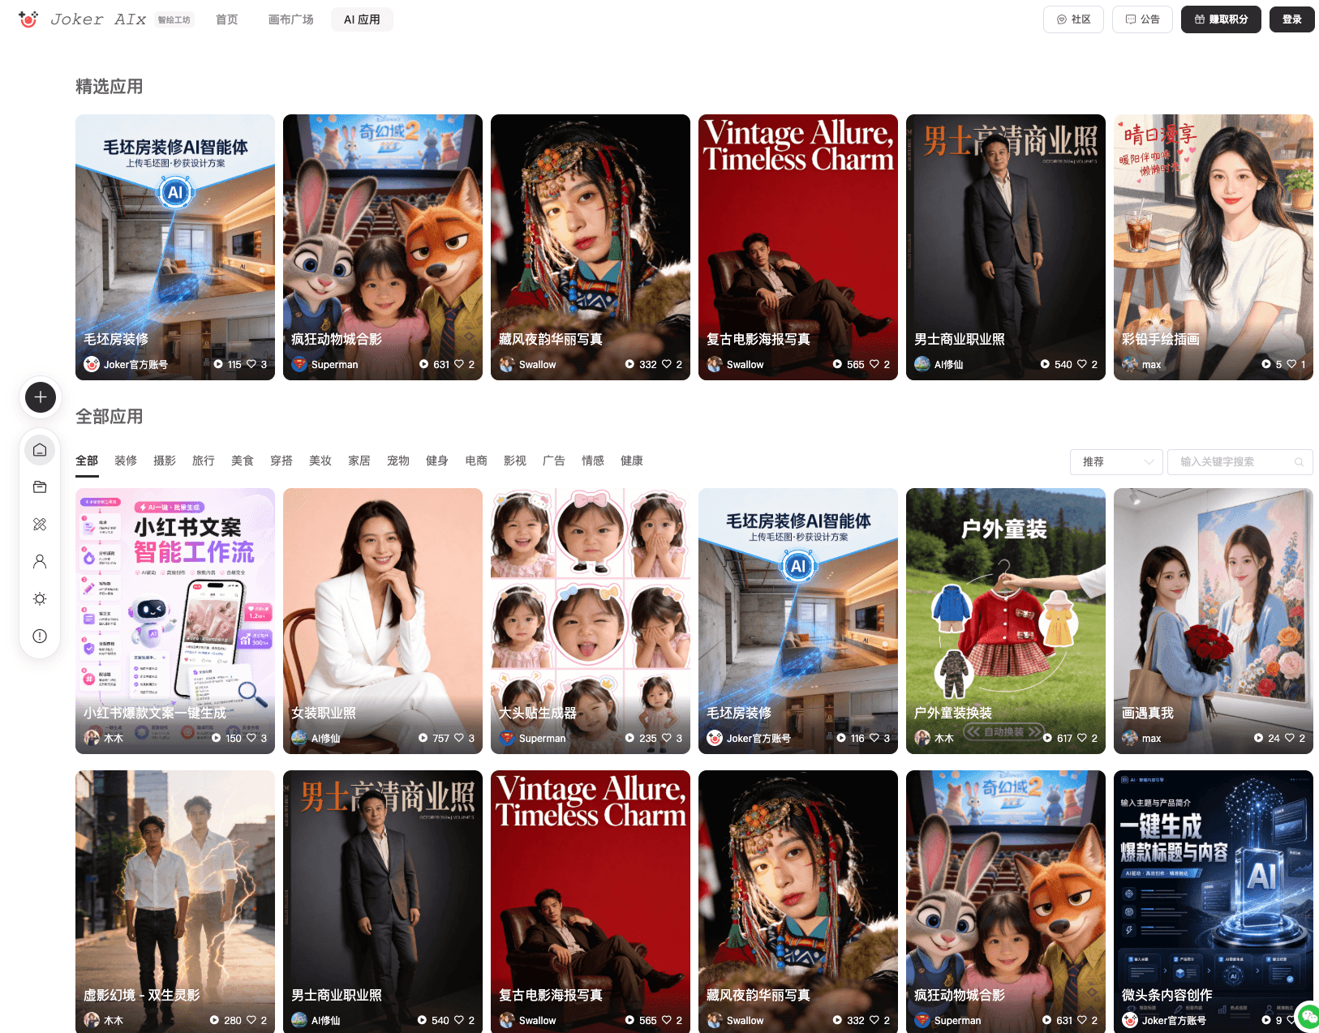Image resolution: width=1319 pixels, height=1033 pixels.
Task: Click the Joker AIx clown logo
Action: coord(28,19)
